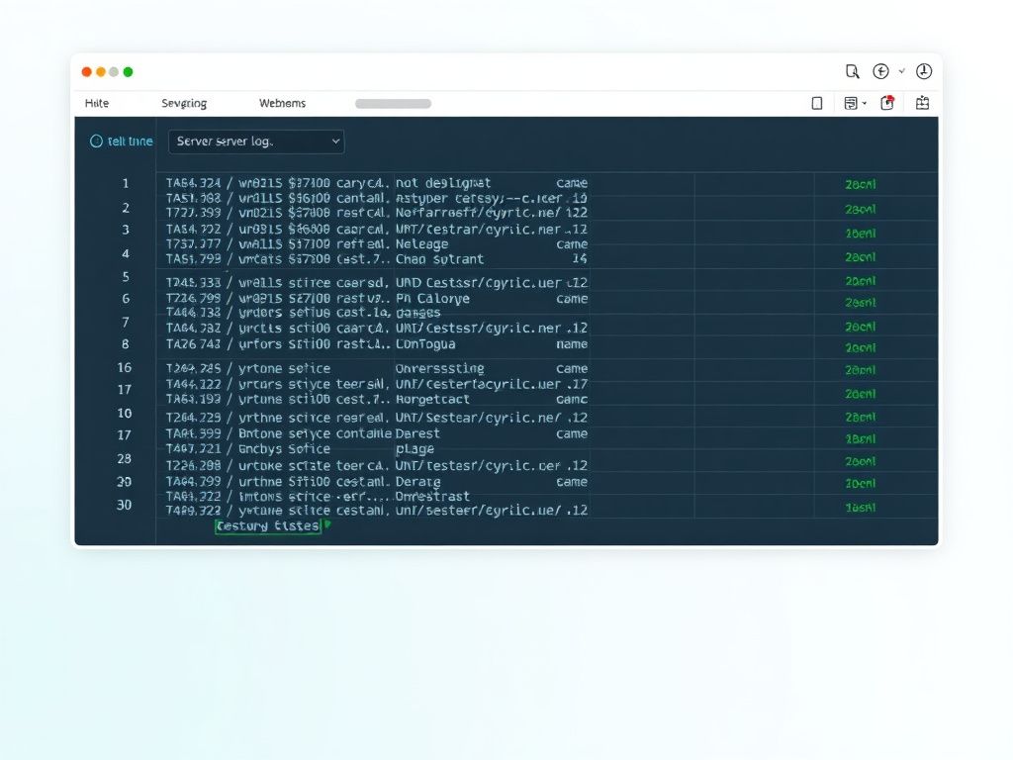Click the Cestury tistes highlighted button
Viewport: 1013px width, 760px height.
click(x=268, y=526)
